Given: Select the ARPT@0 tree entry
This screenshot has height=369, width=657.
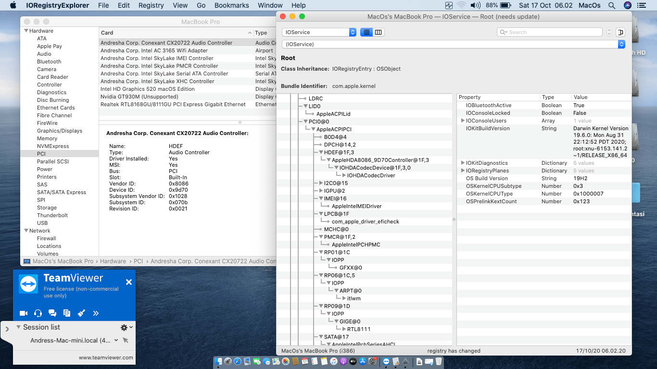Looking at the screenshot, I should [x=351, y=291].
